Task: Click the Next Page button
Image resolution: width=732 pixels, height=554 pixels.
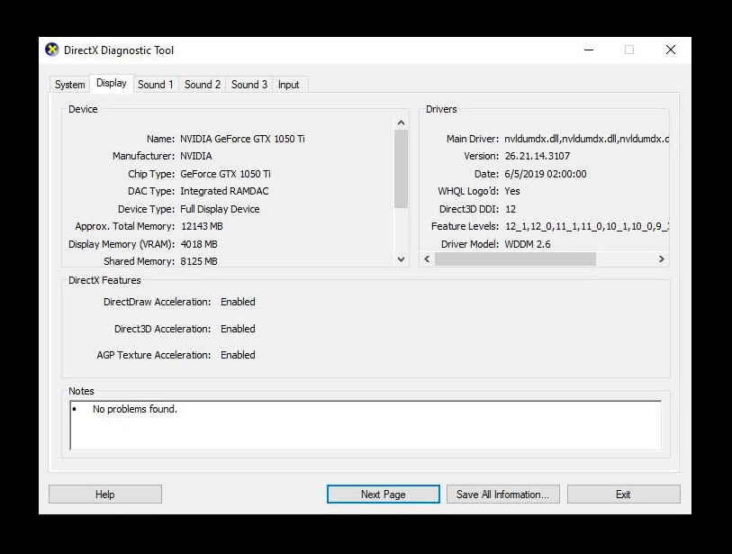Action: [x=384, y=495]
